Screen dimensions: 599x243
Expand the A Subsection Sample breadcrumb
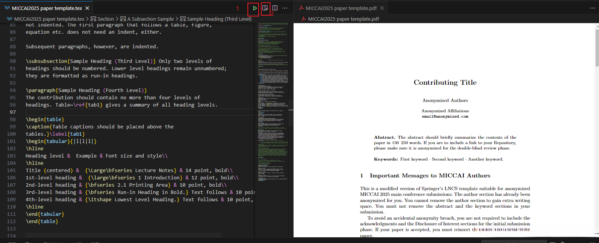point(150,19)
